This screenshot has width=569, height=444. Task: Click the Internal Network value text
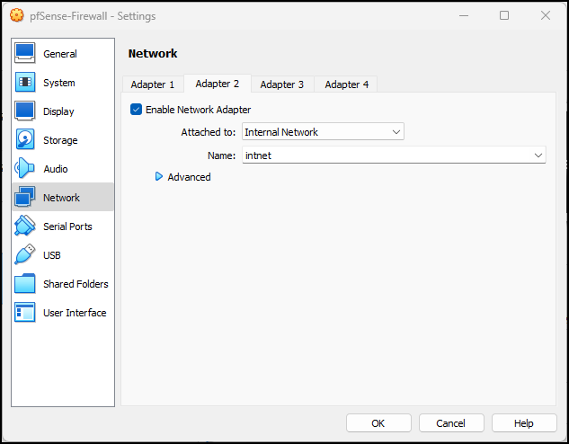point(281,132)
